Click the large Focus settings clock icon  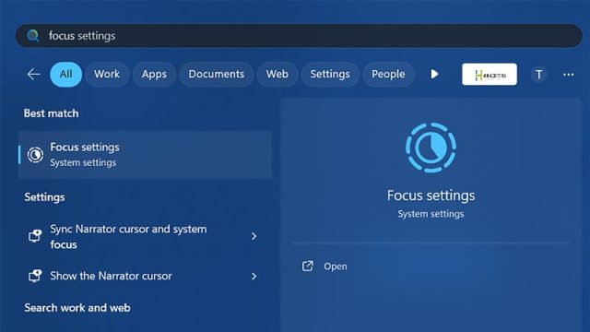click(431, 148)
